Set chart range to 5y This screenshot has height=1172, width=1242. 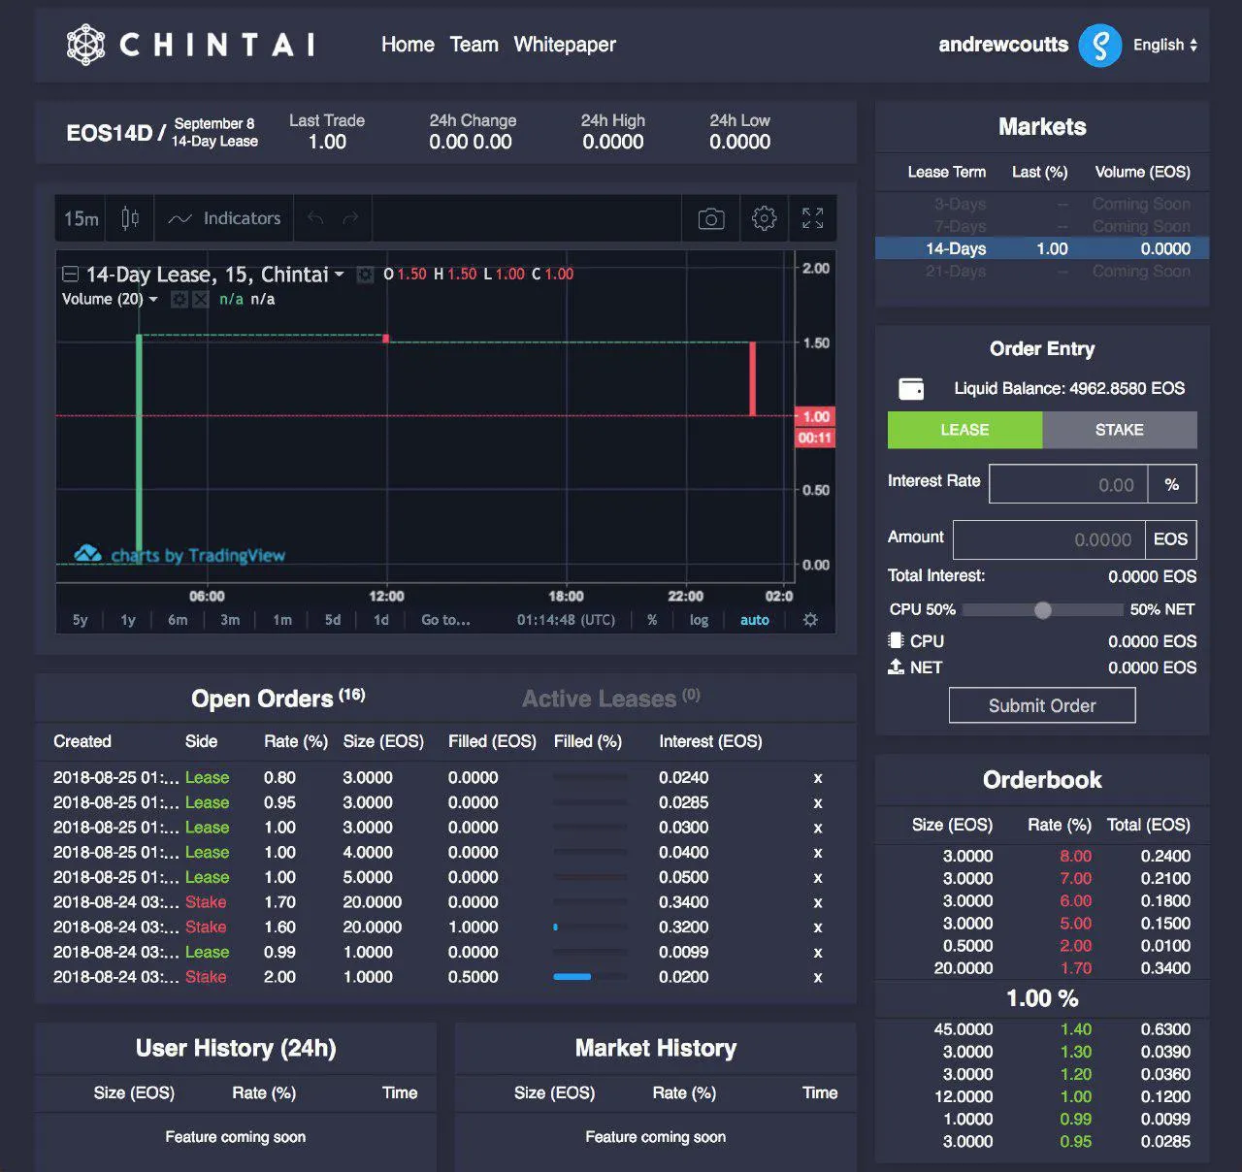[80, 620]
